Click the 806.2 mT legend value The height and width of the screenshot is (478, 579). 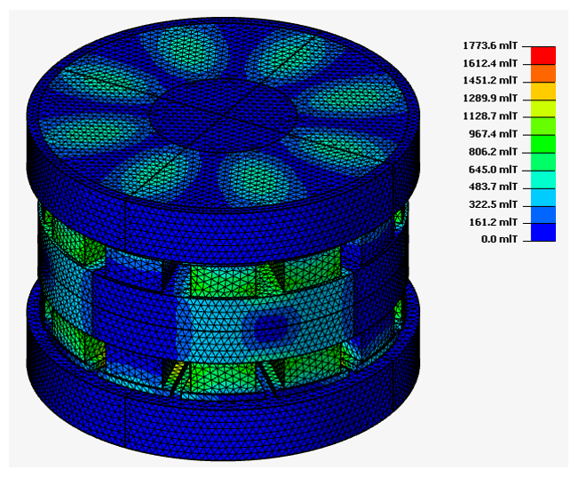(x=493, y=151)
